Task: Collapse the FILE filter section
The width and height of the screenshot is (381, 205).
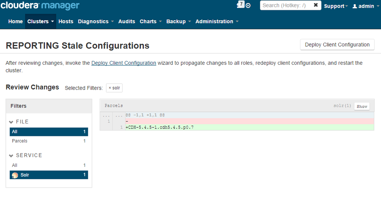Action: [x=11, y=122]
